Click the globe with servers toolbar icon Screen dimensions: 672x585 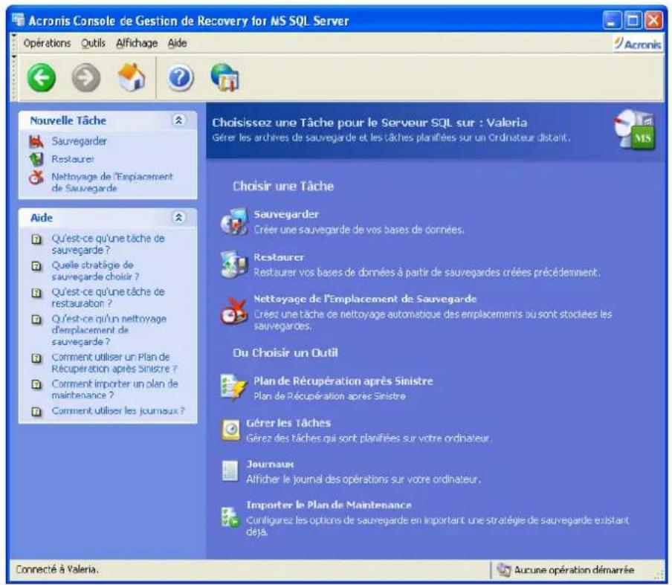225,77
